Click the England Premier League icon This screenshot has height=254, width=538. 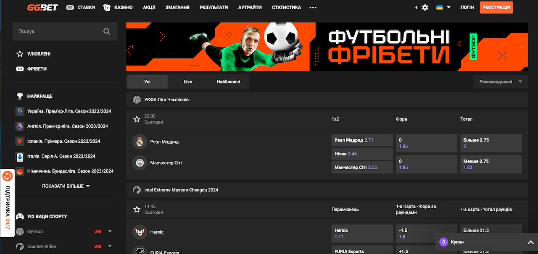(20, 126)
